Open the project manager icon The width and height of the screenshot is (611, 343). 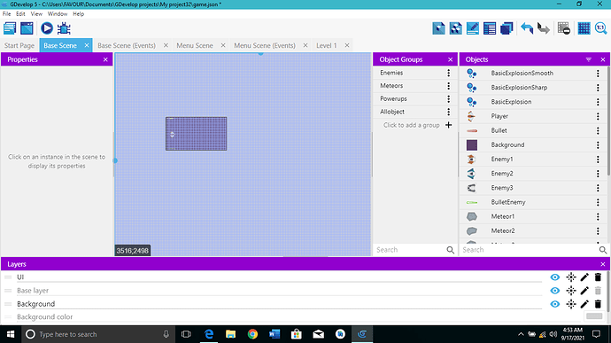click(10, 28)
